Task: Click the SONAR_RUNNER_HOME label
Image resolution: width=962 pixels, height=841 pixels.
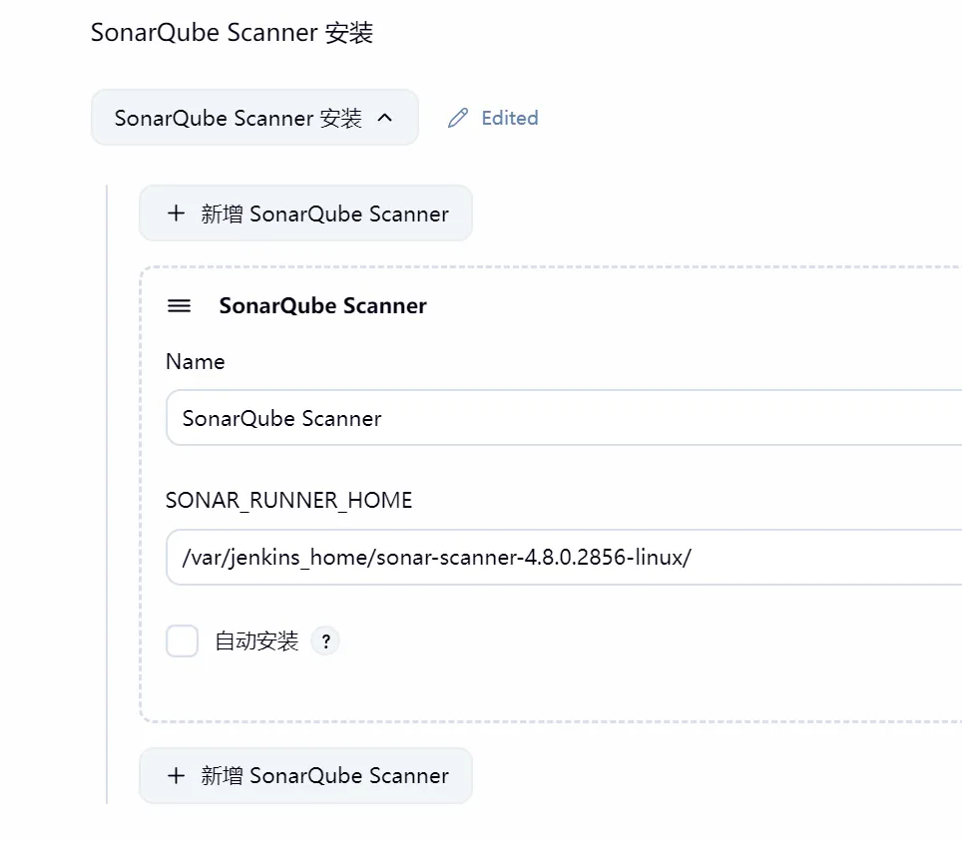Action: pos(288,501)
